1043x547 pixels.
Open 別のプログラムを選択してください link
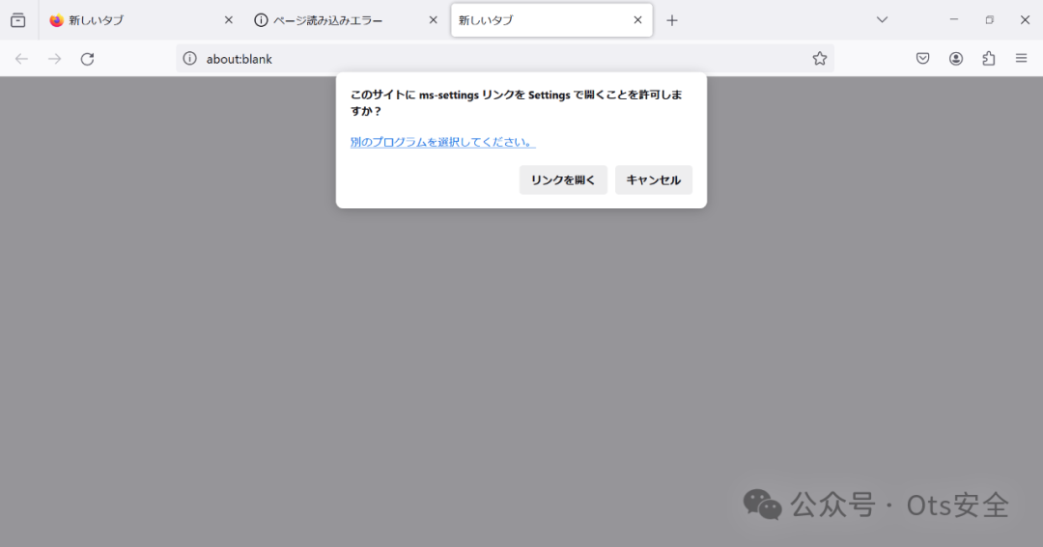[442, 142]
